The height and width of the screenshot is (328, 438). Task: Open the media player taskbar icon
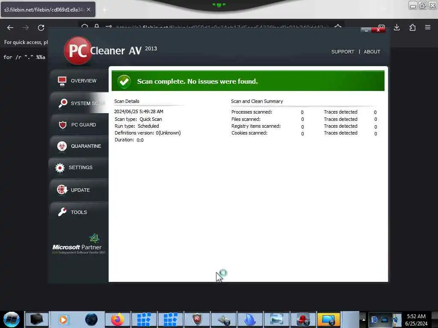(x=63, y=319)
